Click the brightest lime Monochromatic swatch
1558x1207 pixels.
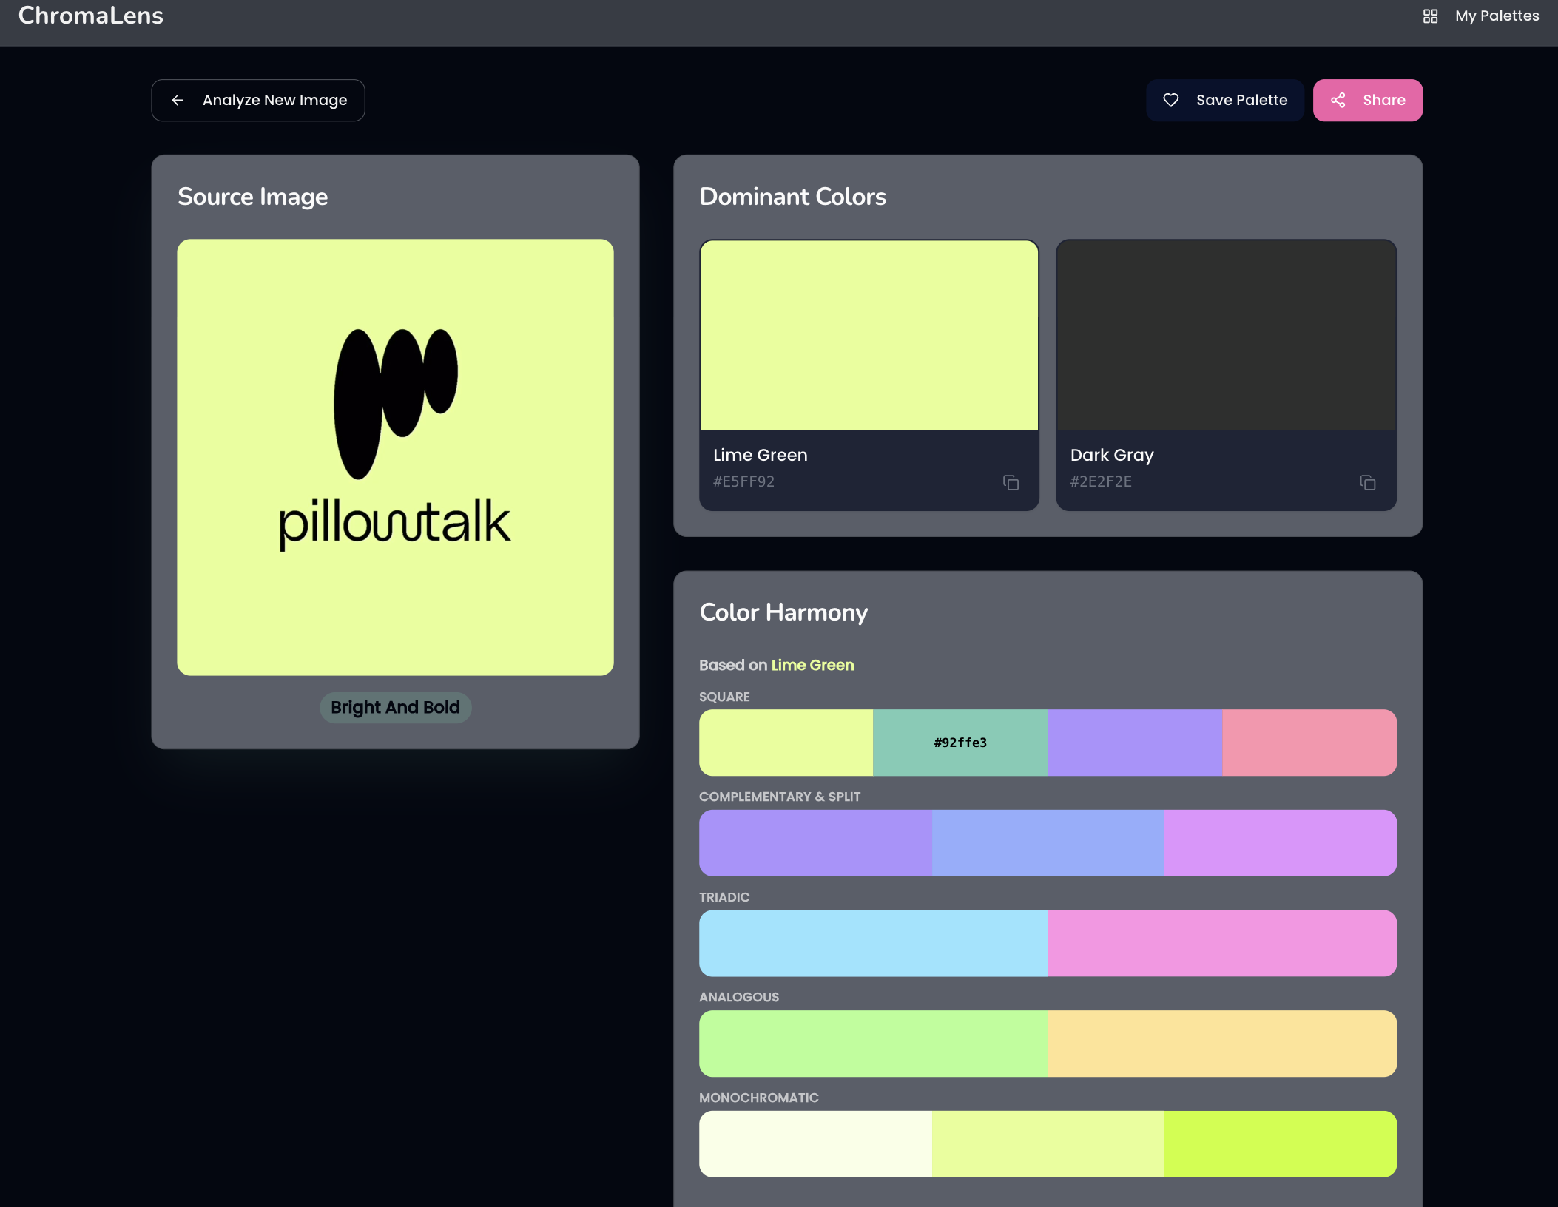1280,1143
